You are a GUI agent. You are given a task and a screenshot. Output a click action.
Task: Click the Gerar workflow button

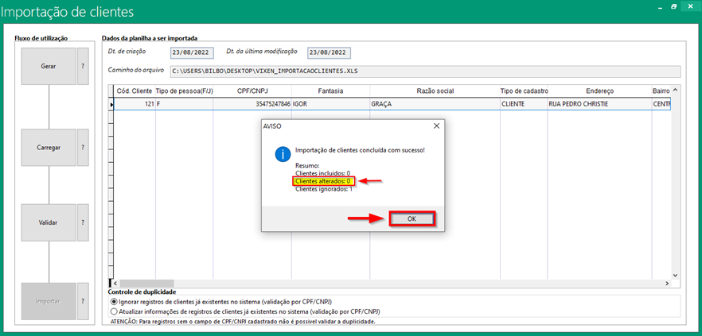coord(48,66)
